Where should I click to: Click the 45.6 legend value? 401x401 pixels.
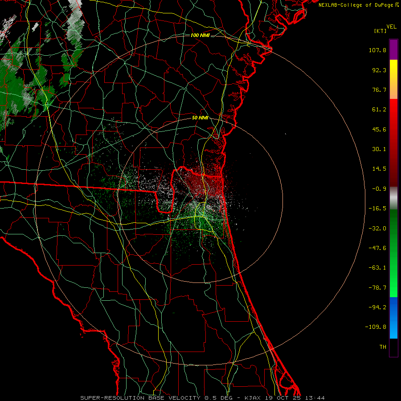(x=379, y=129)
